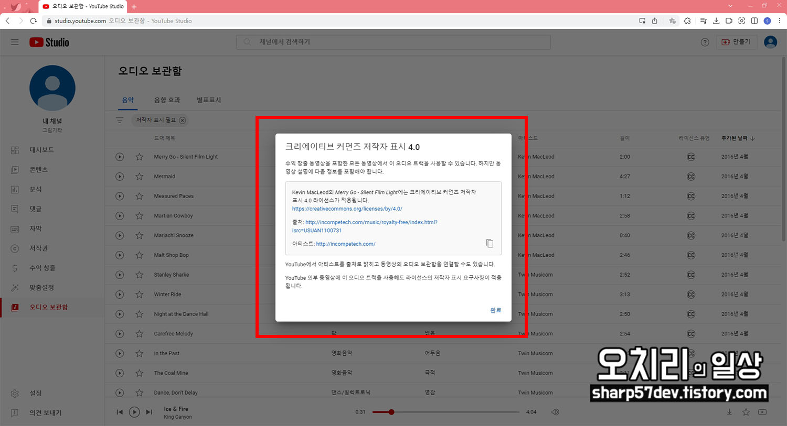
Task: Click 완료 to close the dialog
Action: coord(495,310)
